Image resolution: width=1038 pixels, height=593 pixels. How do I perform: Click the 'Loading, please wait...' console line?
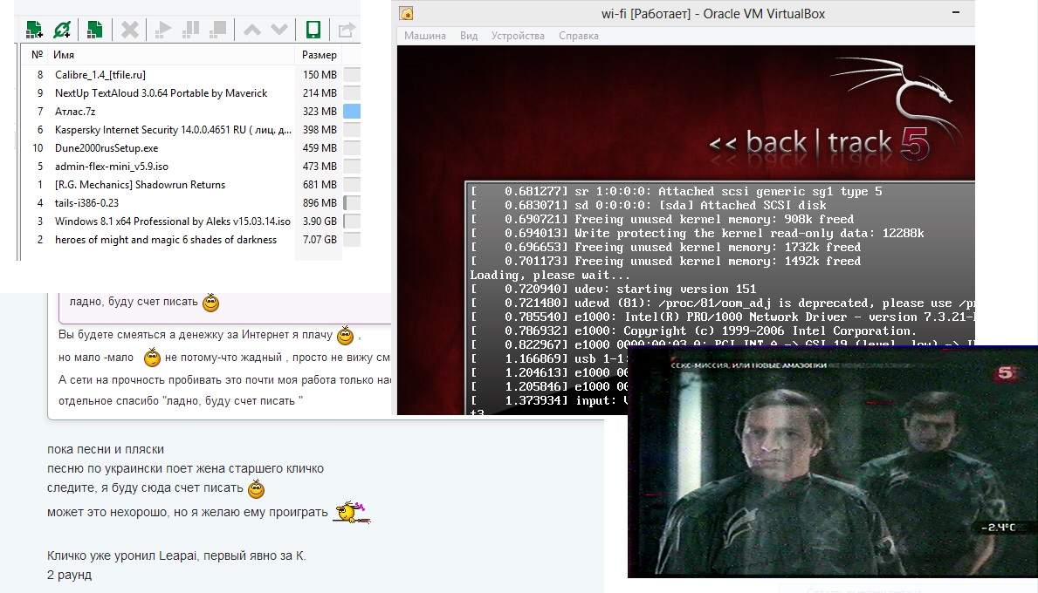coord(549,275)
